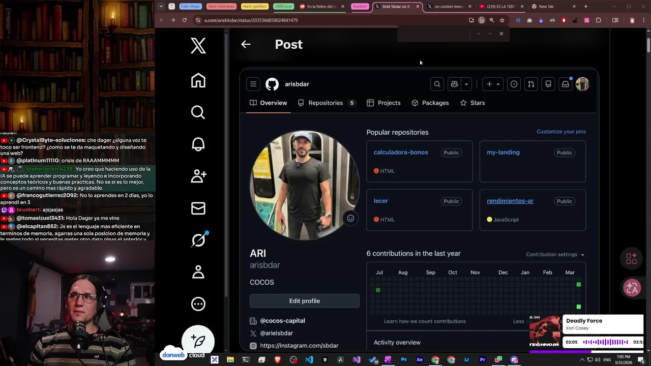Click the GitHub octocat logo

pyautogui.click(x=272, y=84)
